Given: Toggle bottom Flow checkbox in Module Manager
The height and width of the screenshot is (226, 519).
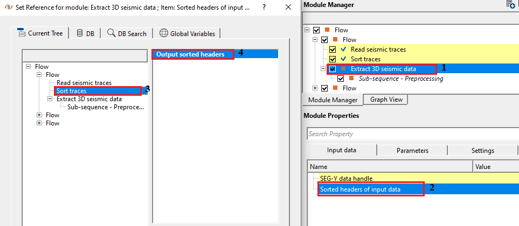Looking at the screenshot, I should point(324,88).
